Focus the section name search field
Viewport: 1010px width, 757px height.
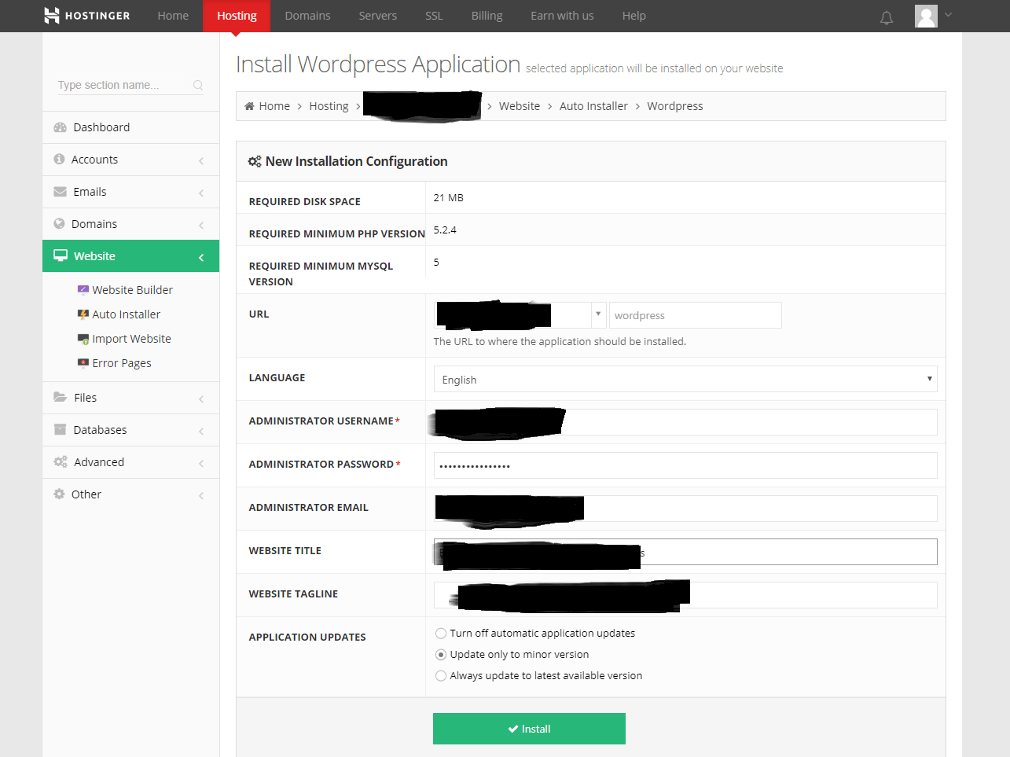130,85
